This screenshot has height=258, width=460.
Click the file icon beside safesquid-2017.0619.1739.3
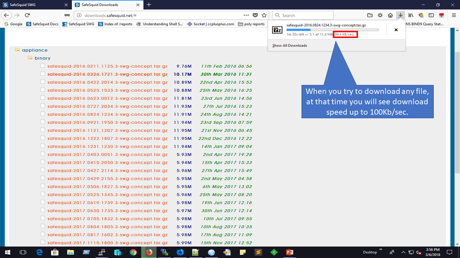(x=43, y=202)
